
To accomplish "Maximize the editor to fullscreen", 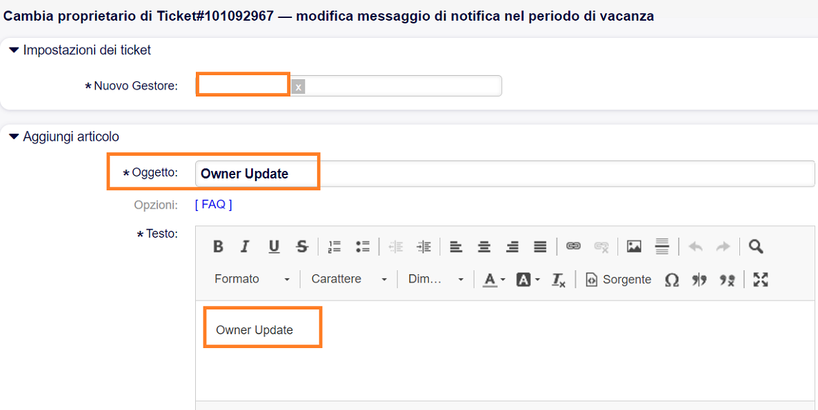I will pos(760,280).
